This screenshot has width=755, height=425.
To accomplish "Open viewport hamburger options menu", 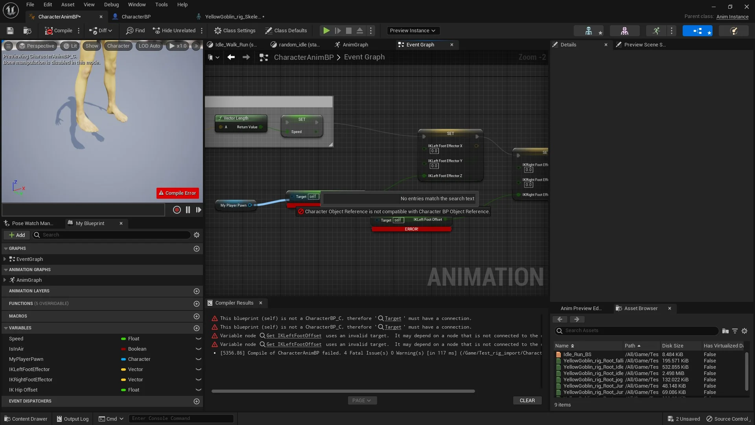I will 8,46.
